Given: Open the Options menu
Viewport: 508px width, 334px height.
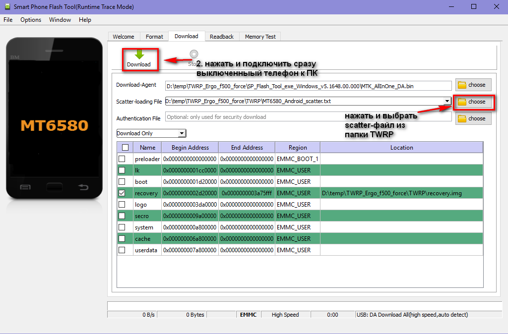Looking at the screenshot, I should pos(31,20).
